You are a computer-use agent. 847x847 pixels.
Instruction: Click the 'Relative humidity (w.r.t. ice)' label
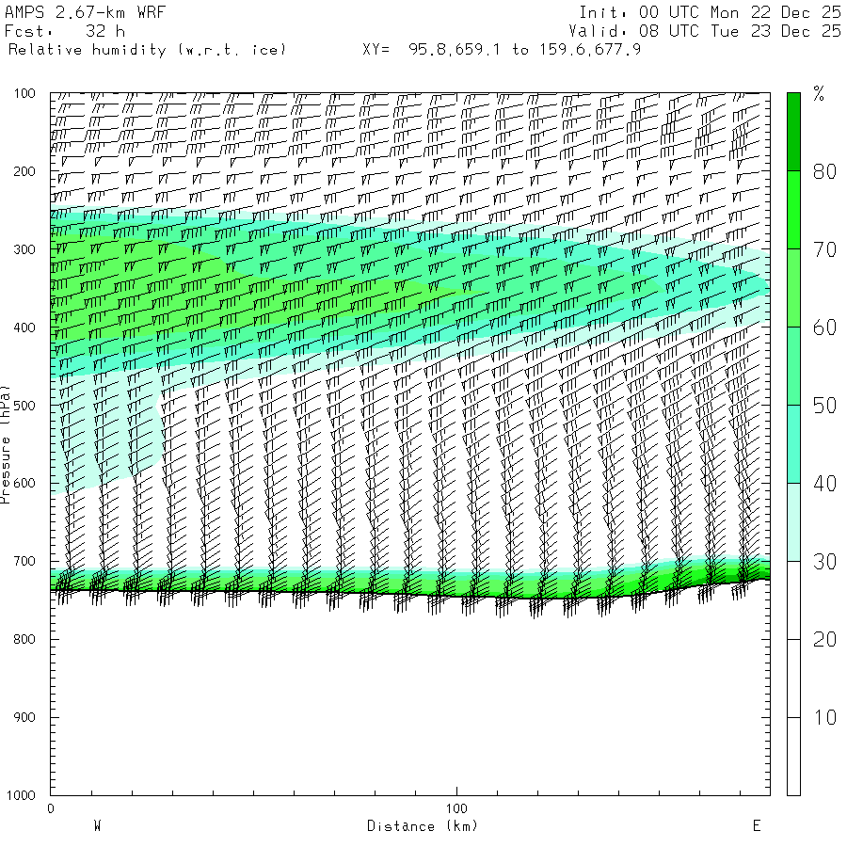(147, 50)
